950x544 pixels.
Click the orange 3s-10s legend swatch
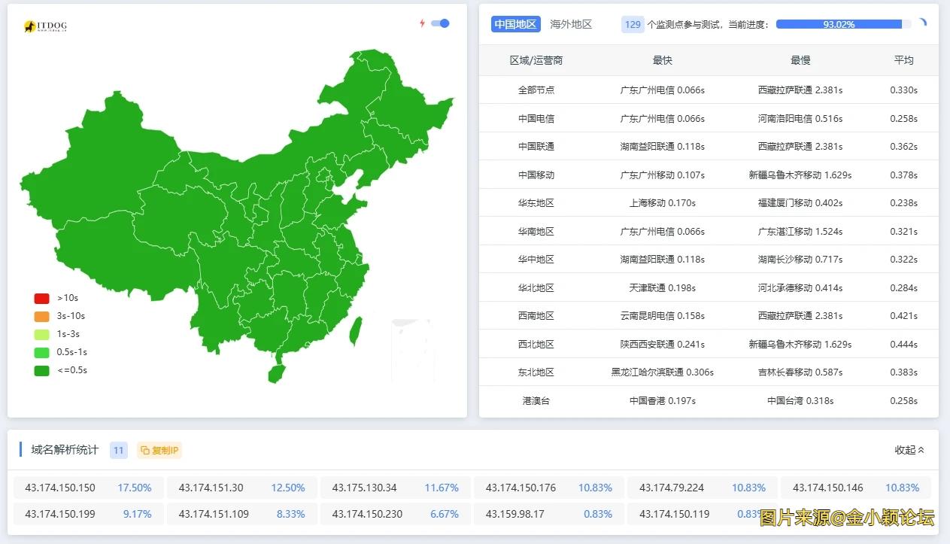pyautogui.click(x=42, y=316)
